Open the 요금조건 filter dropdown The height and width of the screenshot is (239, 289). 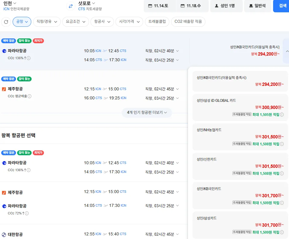[76, 22]
